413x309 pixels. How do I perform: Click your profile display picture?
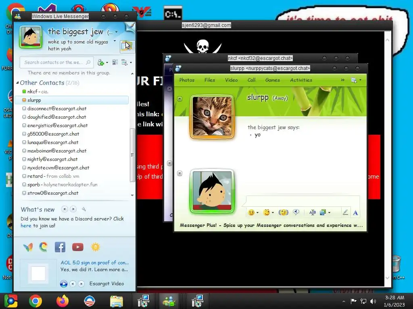tap(31, 37)
